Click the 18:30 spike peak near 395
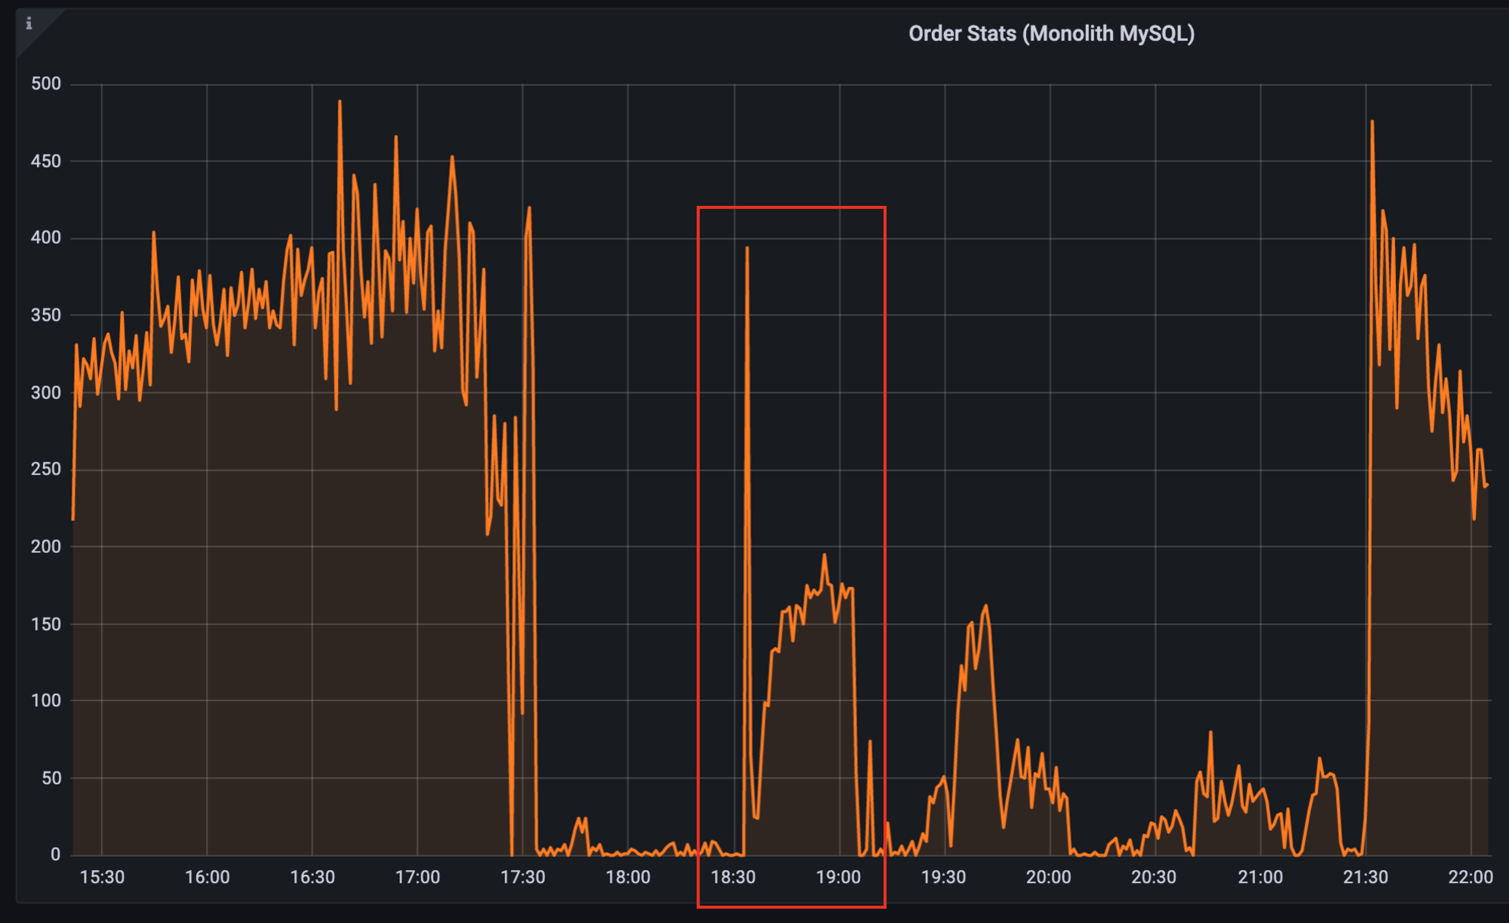 pyautogui.click(x=747, y=248)
